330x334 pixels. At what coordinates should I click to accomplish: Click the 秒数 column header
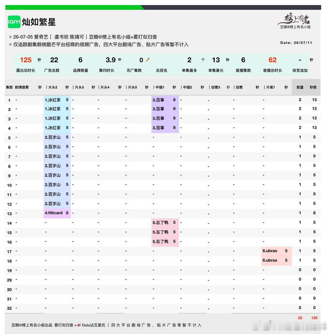(313, 87)
